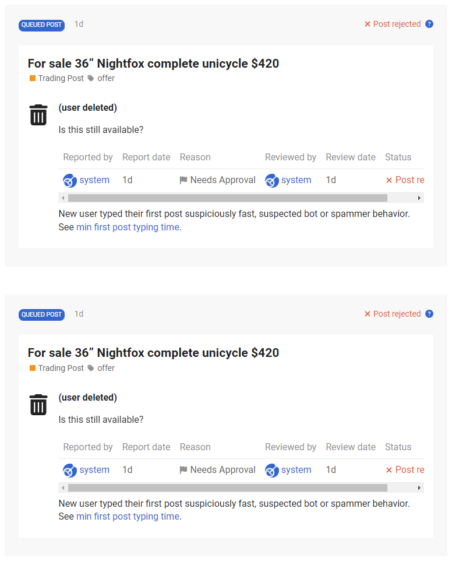The width and height of the screenshot is (452, 561).
Task: Click the system reporter avatar in first post
Action: click(x=70, y=181)
